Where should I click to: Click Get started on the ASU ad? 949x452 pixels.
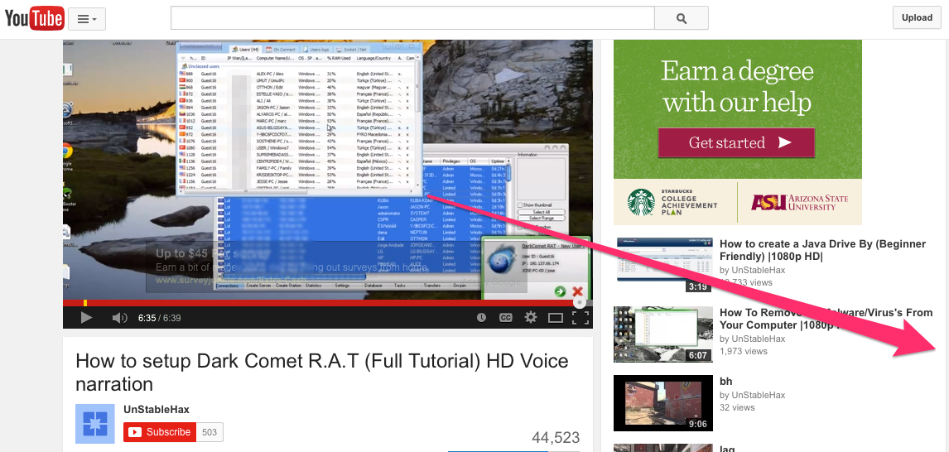coord(736,143)
